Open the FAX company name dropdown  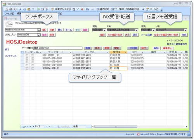click(137, 30)
